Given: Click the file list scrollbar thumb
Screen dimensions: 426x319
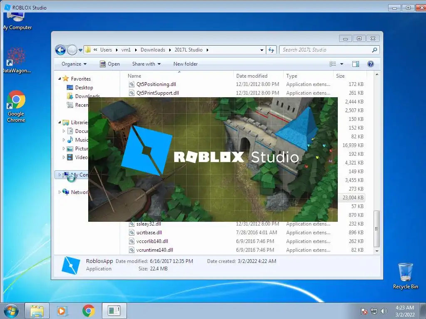Looking at the screenshot, I should click(x=376, y=229).
